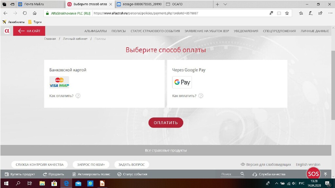Open the ЛИЧНЫЕ ДАННЫЕ menu item
This screenshot has height=188, width=335.
click(315, 31)
